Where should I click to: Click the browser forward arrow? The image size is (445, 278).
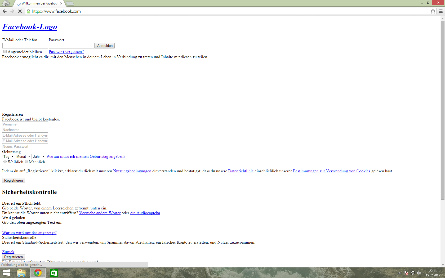12,11
